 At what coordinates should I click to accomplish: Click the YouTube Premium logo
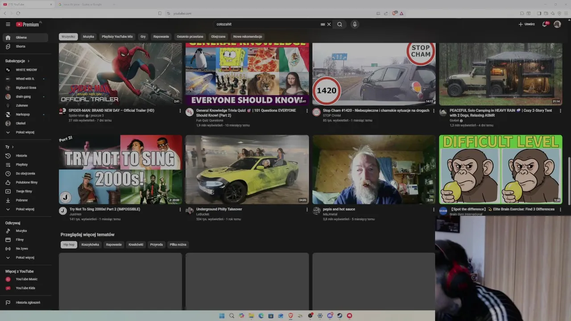coord(28,24)
